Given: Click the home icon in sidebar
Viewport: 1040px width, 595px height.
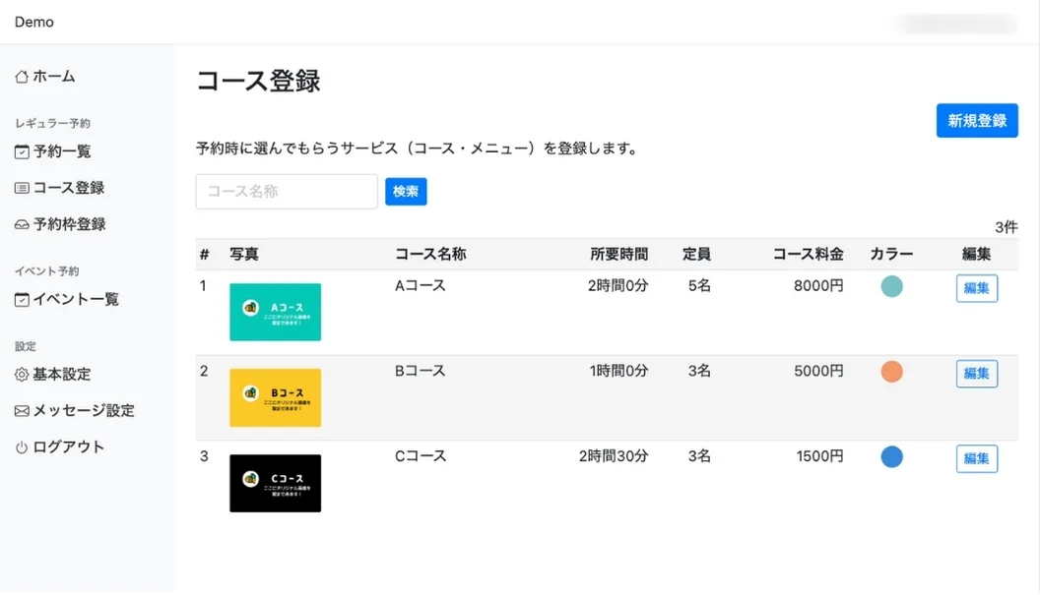Looking at the screenshot, I should (x=22, y=77).
